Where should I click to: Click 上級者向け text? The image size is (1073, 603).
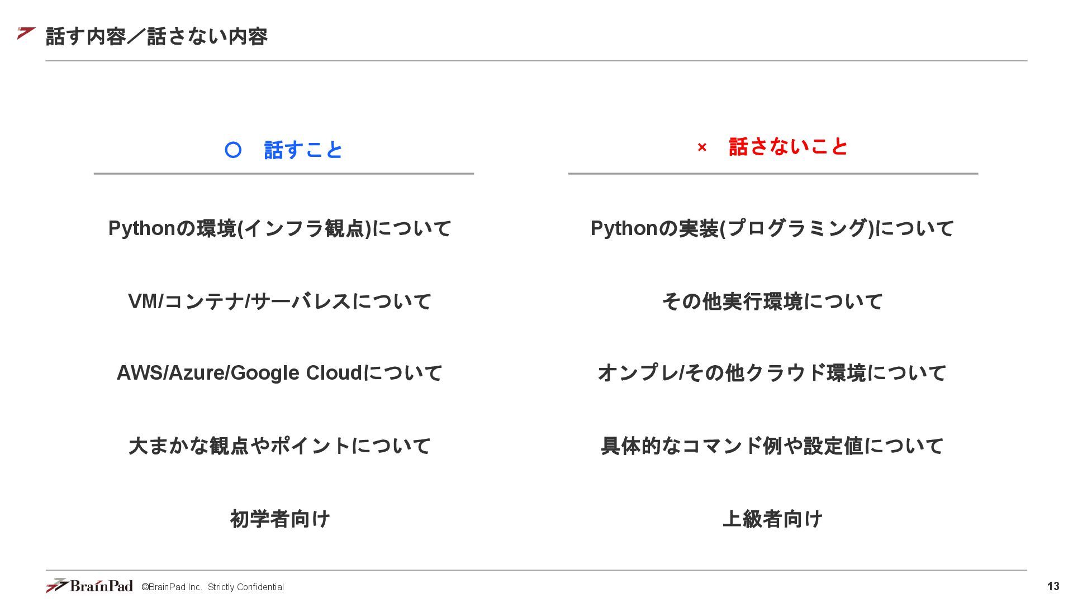[772, 519]
